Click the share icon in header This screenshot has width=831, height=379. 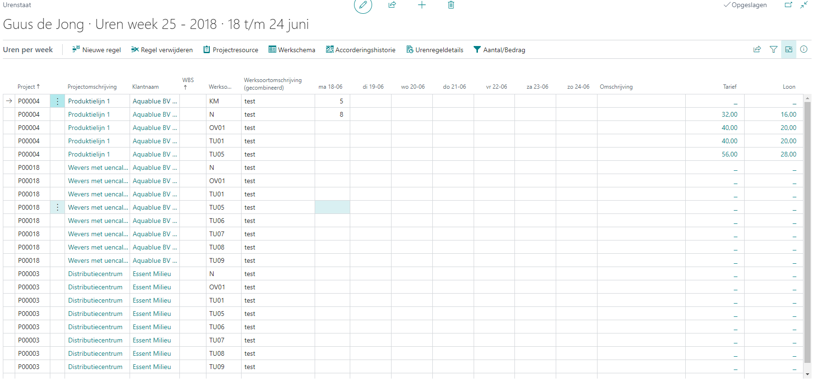tap(392, 5)
